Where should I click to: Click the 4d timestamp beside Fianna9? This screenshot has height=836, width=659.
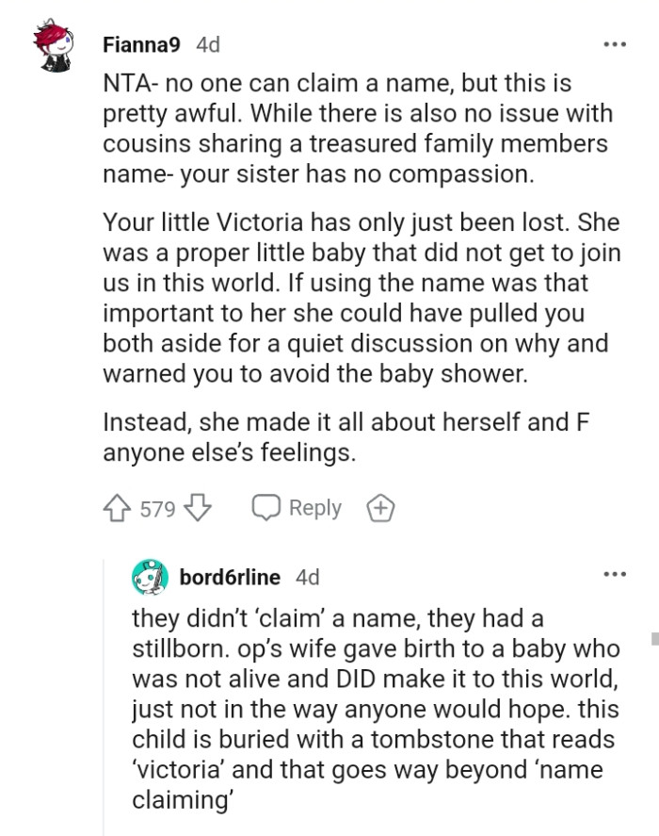click(207, 44)
